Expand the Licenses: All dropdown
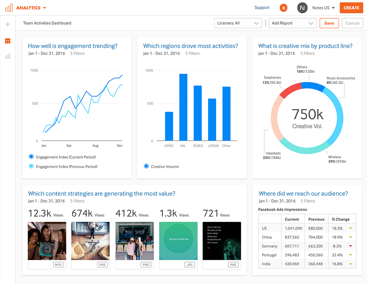 pos(238,23)
